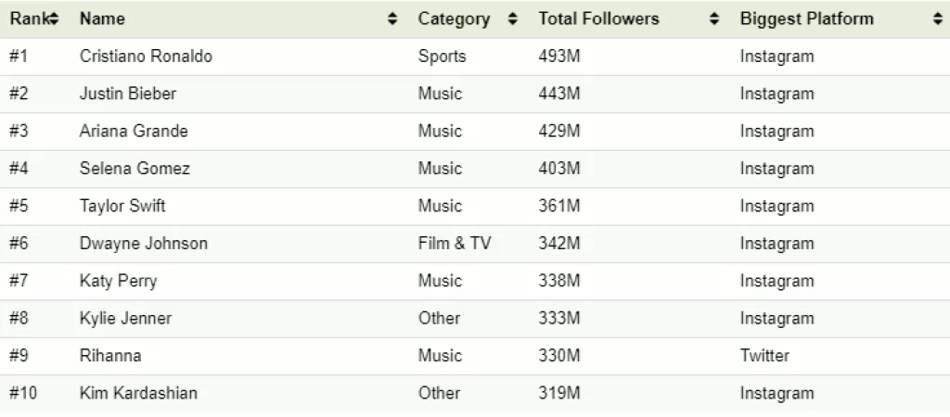Sort by Total Followers header label
This screenshot has width=950, height=417.
click(598, 19)
